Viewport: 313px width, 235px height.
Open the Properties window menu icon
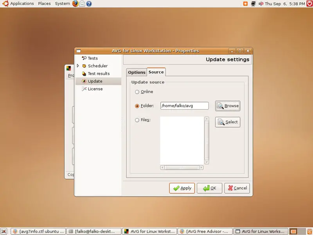[x=79, y=51]
